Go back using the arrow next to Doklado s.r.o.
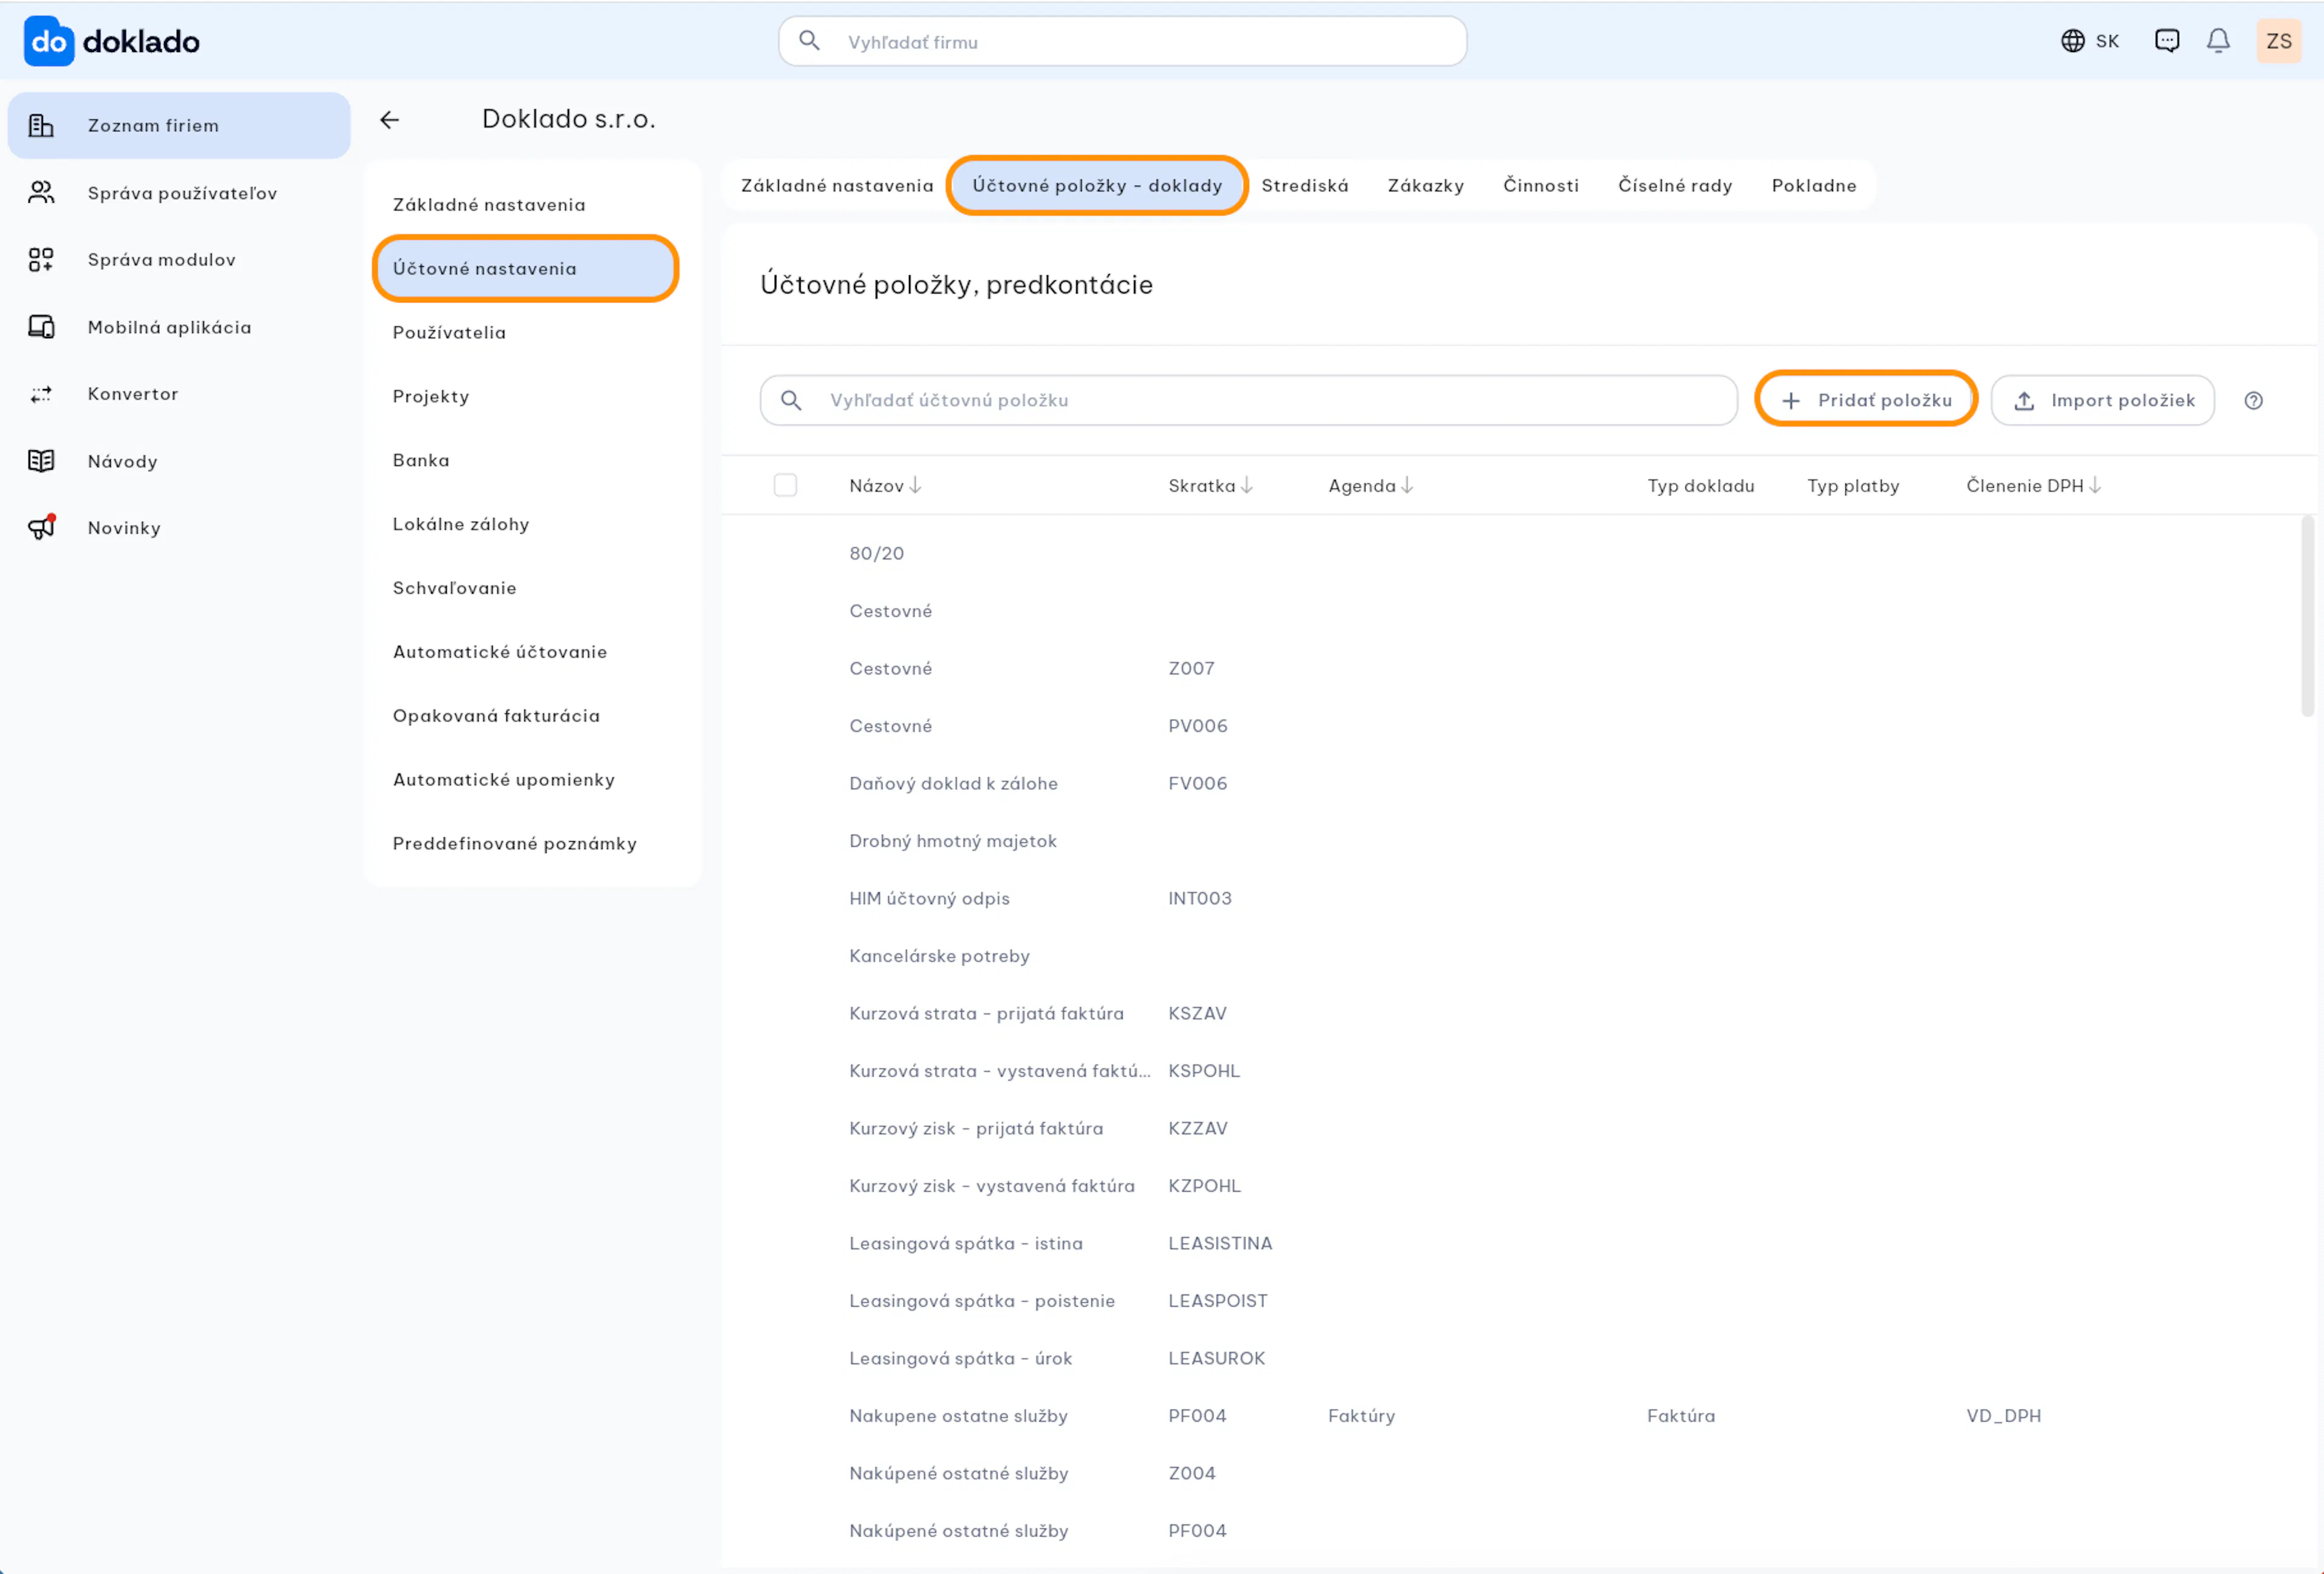The image size is (2324, 1574). (390, 120)
